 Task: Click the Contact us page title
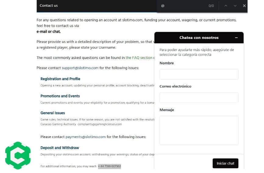[x=49, y=5]
